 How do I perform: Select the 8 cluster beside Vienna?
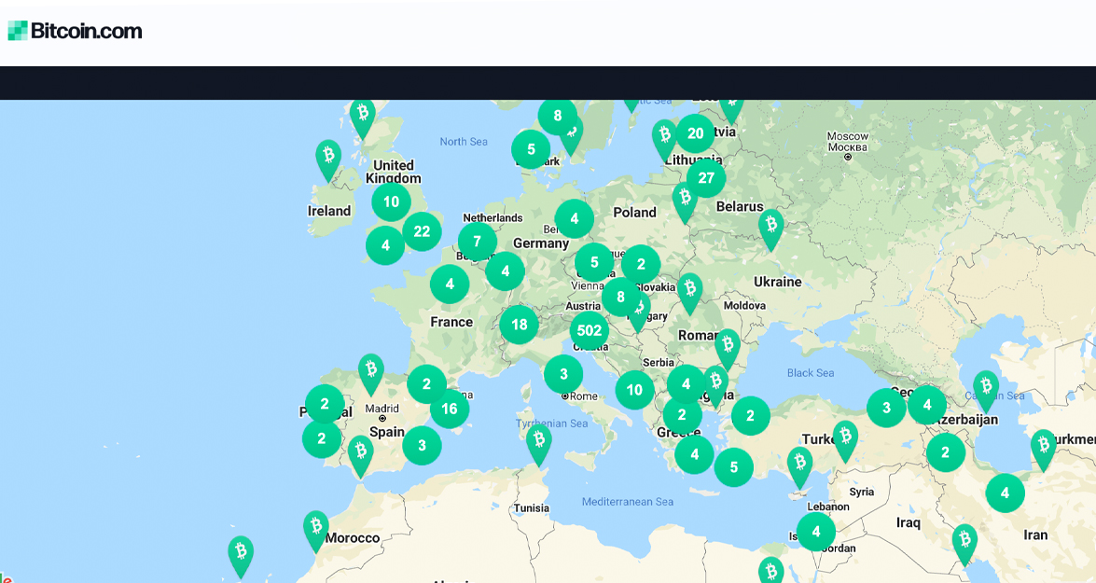point(620,297)
